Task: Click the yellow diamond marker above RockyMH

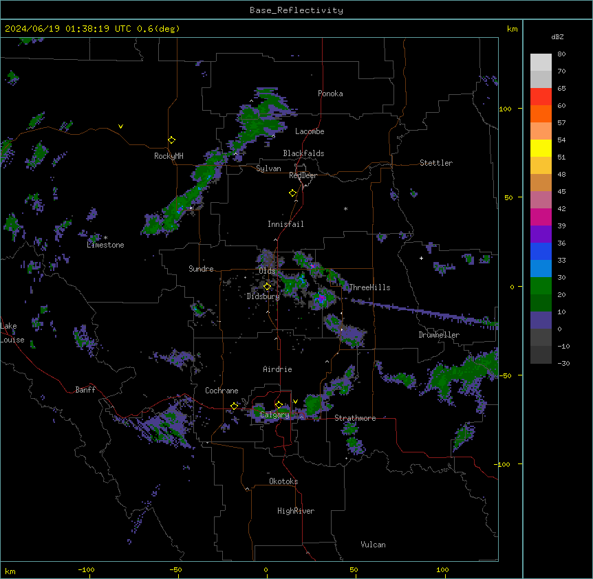Action: pyautogui.click(x=172, y=140)
